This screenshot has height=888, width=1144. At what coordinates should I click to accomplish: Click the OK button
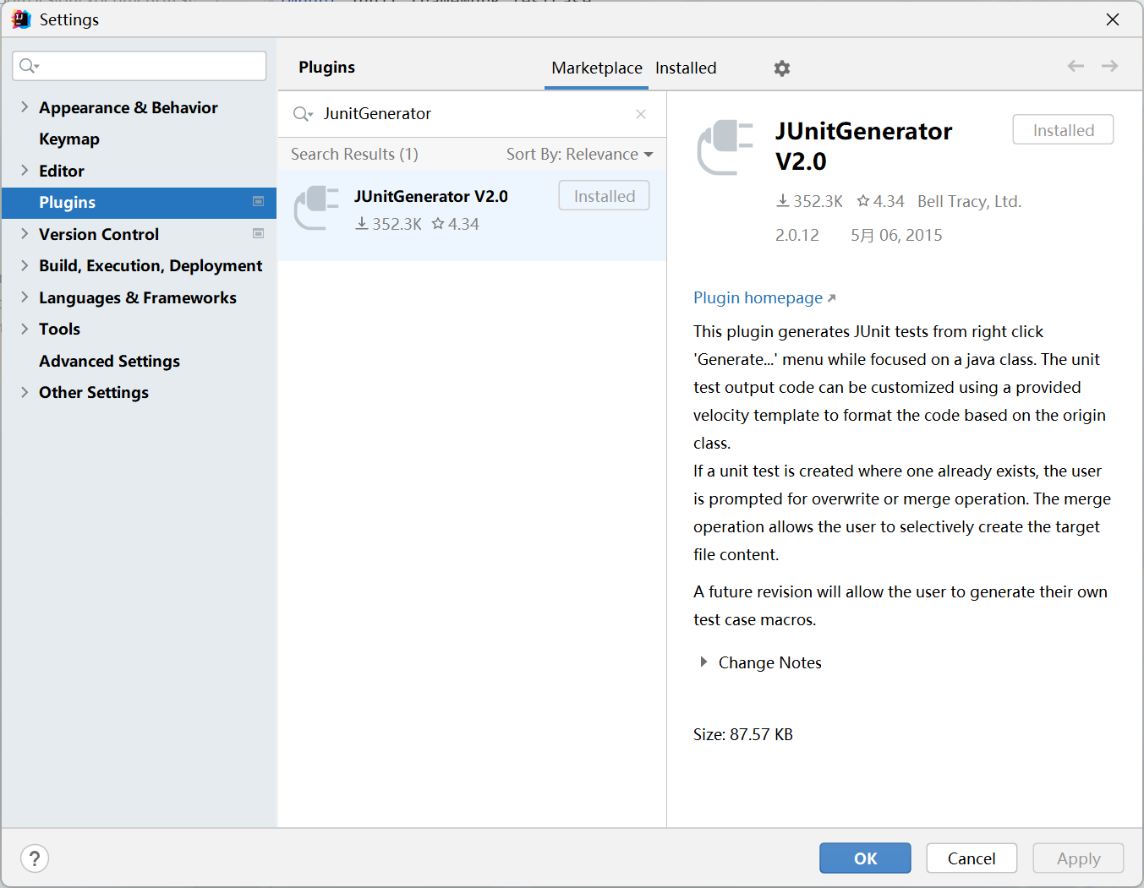[x=865, y=858]
